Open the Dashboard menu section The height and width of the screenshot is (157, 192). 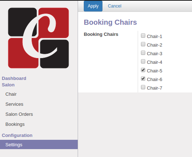[14, 78]
